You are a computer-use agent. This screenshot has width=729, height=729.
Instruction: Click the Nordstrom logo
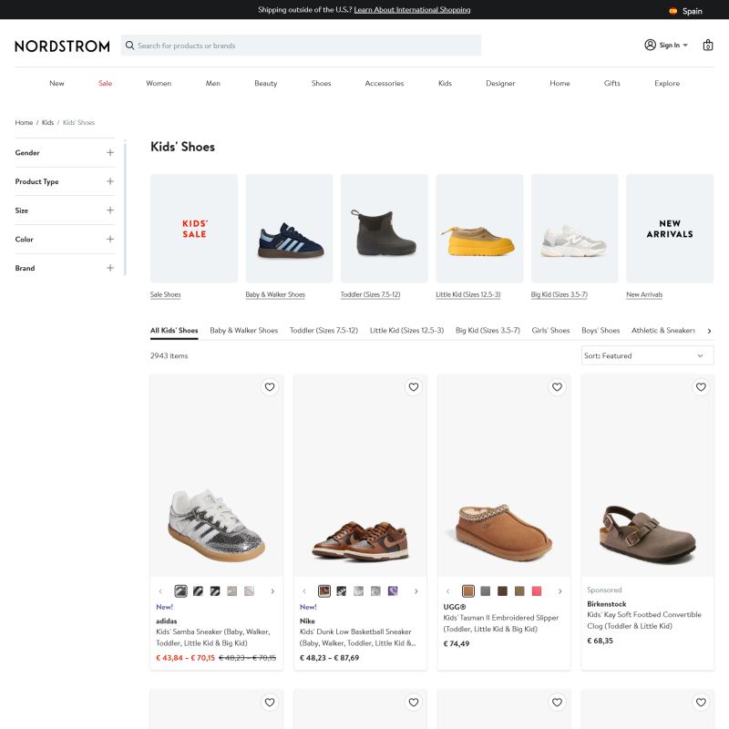pos(62,46)
